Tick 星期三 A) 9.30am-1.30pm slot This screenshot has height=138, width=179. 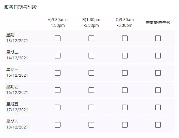click(58, 73)
